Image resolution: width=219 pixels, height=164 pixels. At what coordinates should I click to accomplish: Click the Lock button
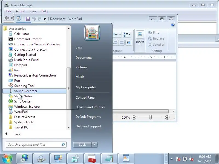[82, 145]
